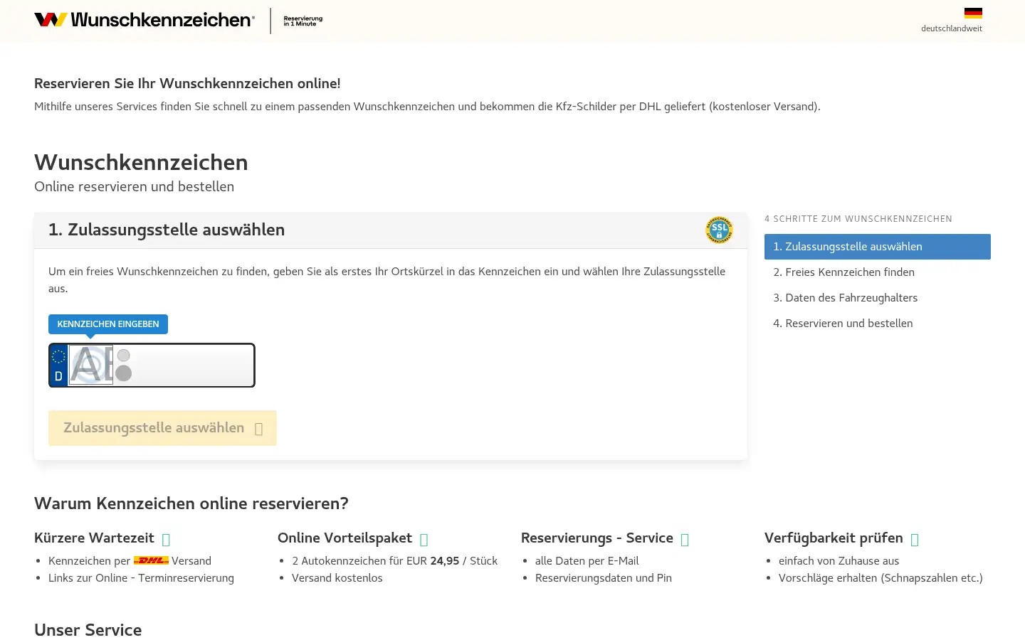Click the text 'Reservierungsdaten und Pin'

(604, 578)
